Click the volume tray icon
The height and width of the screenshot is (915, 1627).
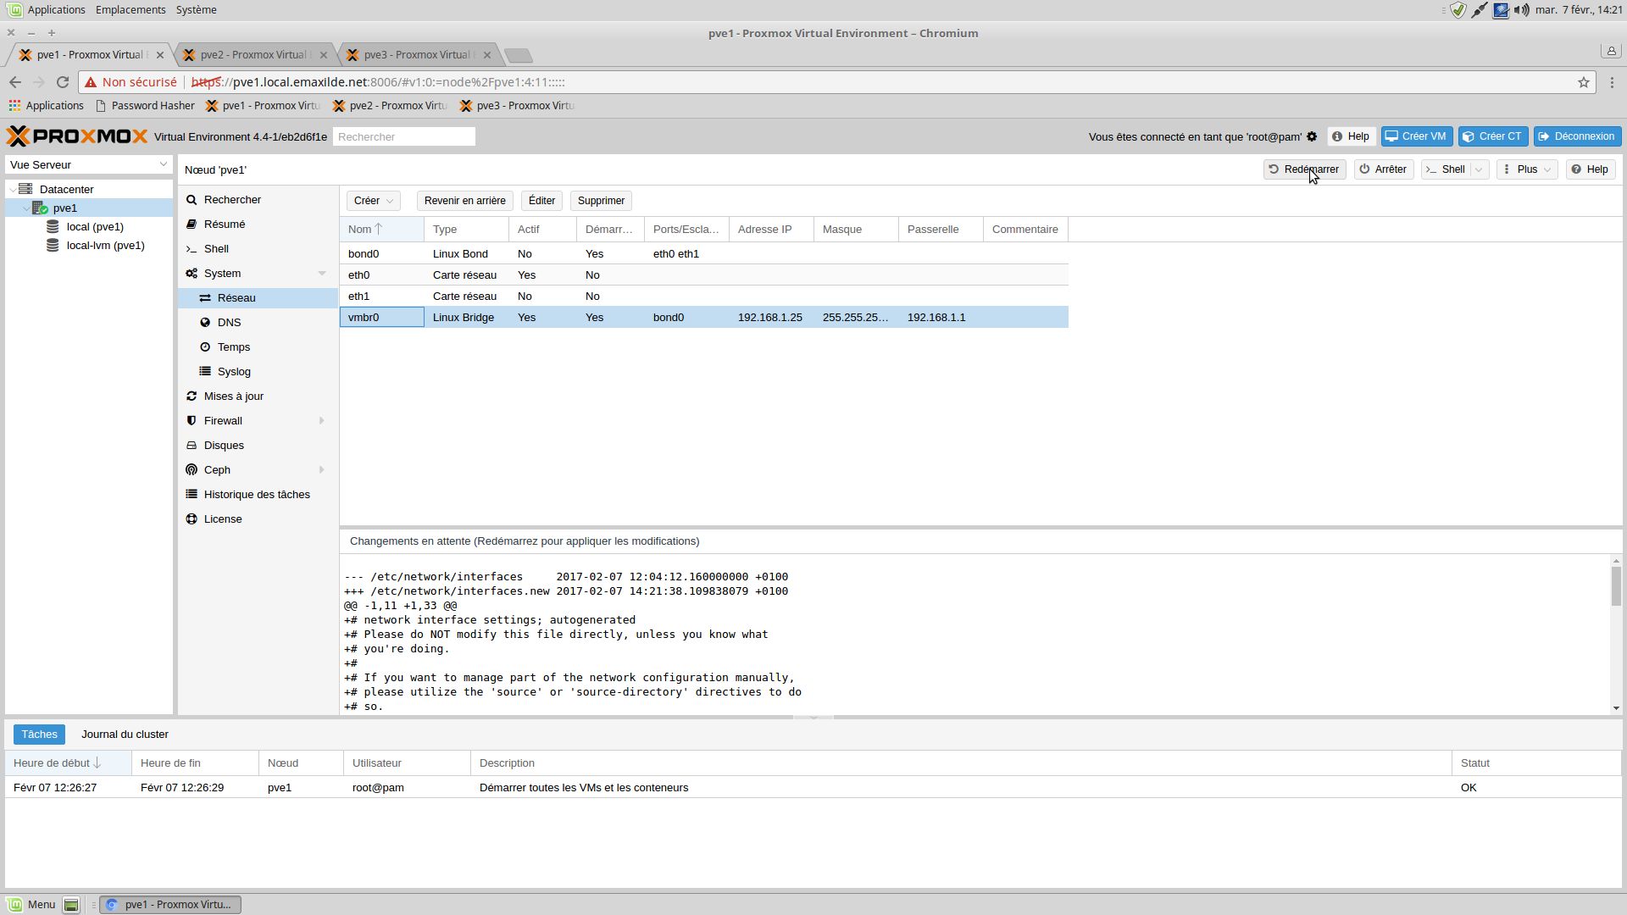point(1522,10)
